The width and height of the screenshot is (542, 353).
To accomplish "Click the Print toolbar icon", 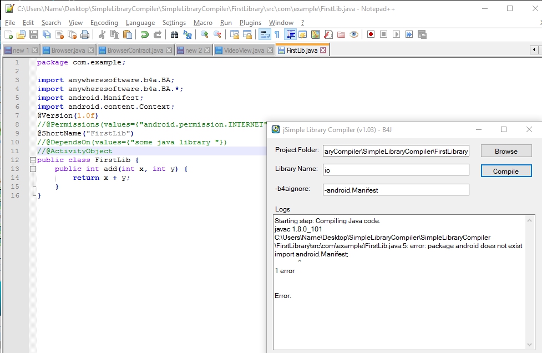I will [85, 34].
